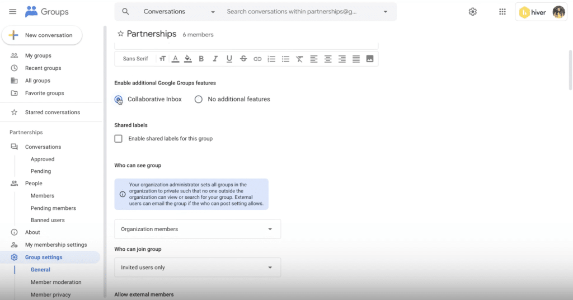Image resolution: width=573 pixels, height=300 pixels.
Task: Open Member moderation settings
Action: tap(56, 282)
